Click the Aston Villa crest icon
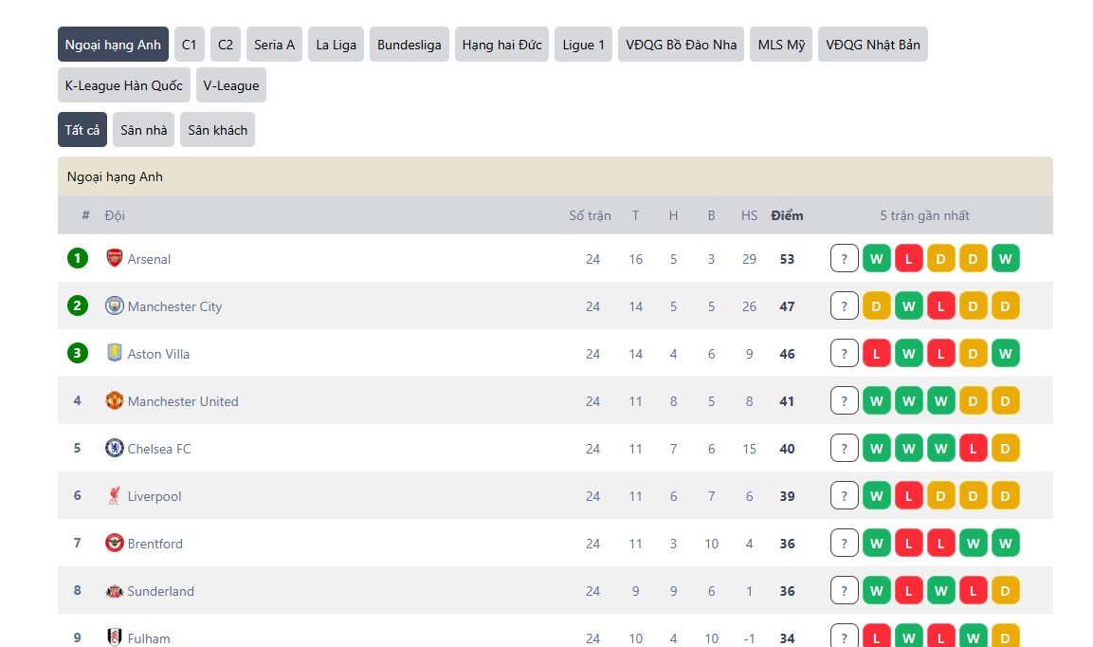The height and width of the screenshot is (647, 1093). point(114,353)
